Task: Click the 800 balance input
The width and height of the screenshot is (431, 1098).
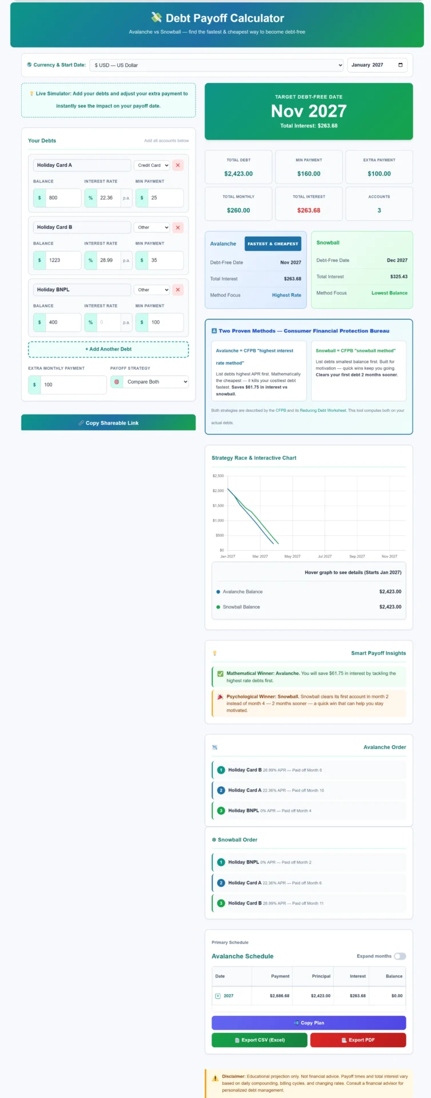Action: tap(63, 198)
